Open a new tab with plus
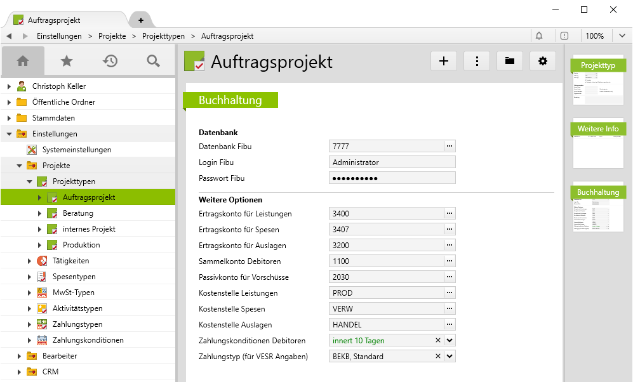This screenshot has width=633, height=382. pos(140,20)
